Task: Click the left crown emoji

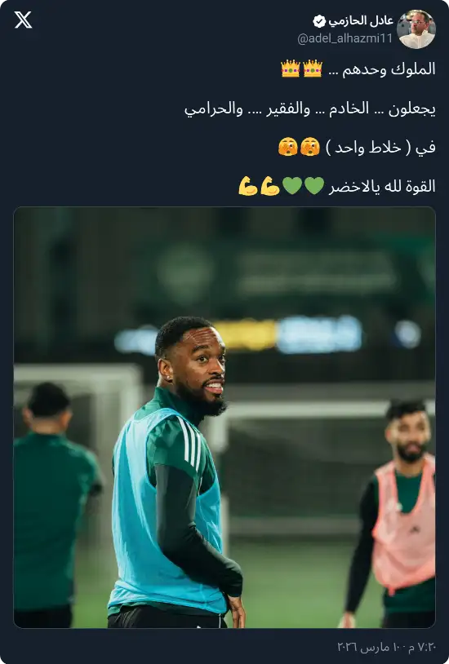Action: [x=291, y=69]
